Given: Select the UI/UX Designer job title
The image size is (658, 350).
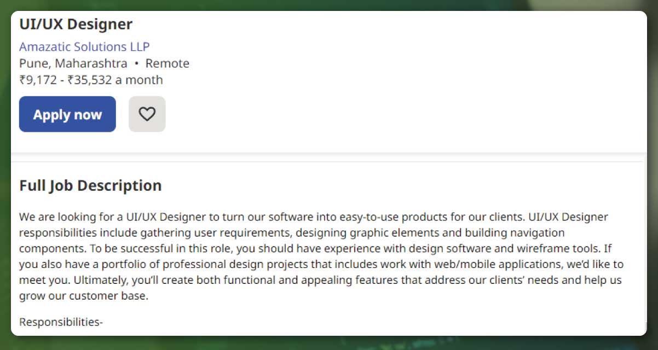Looking at the screenshot, I should [76, 24].
